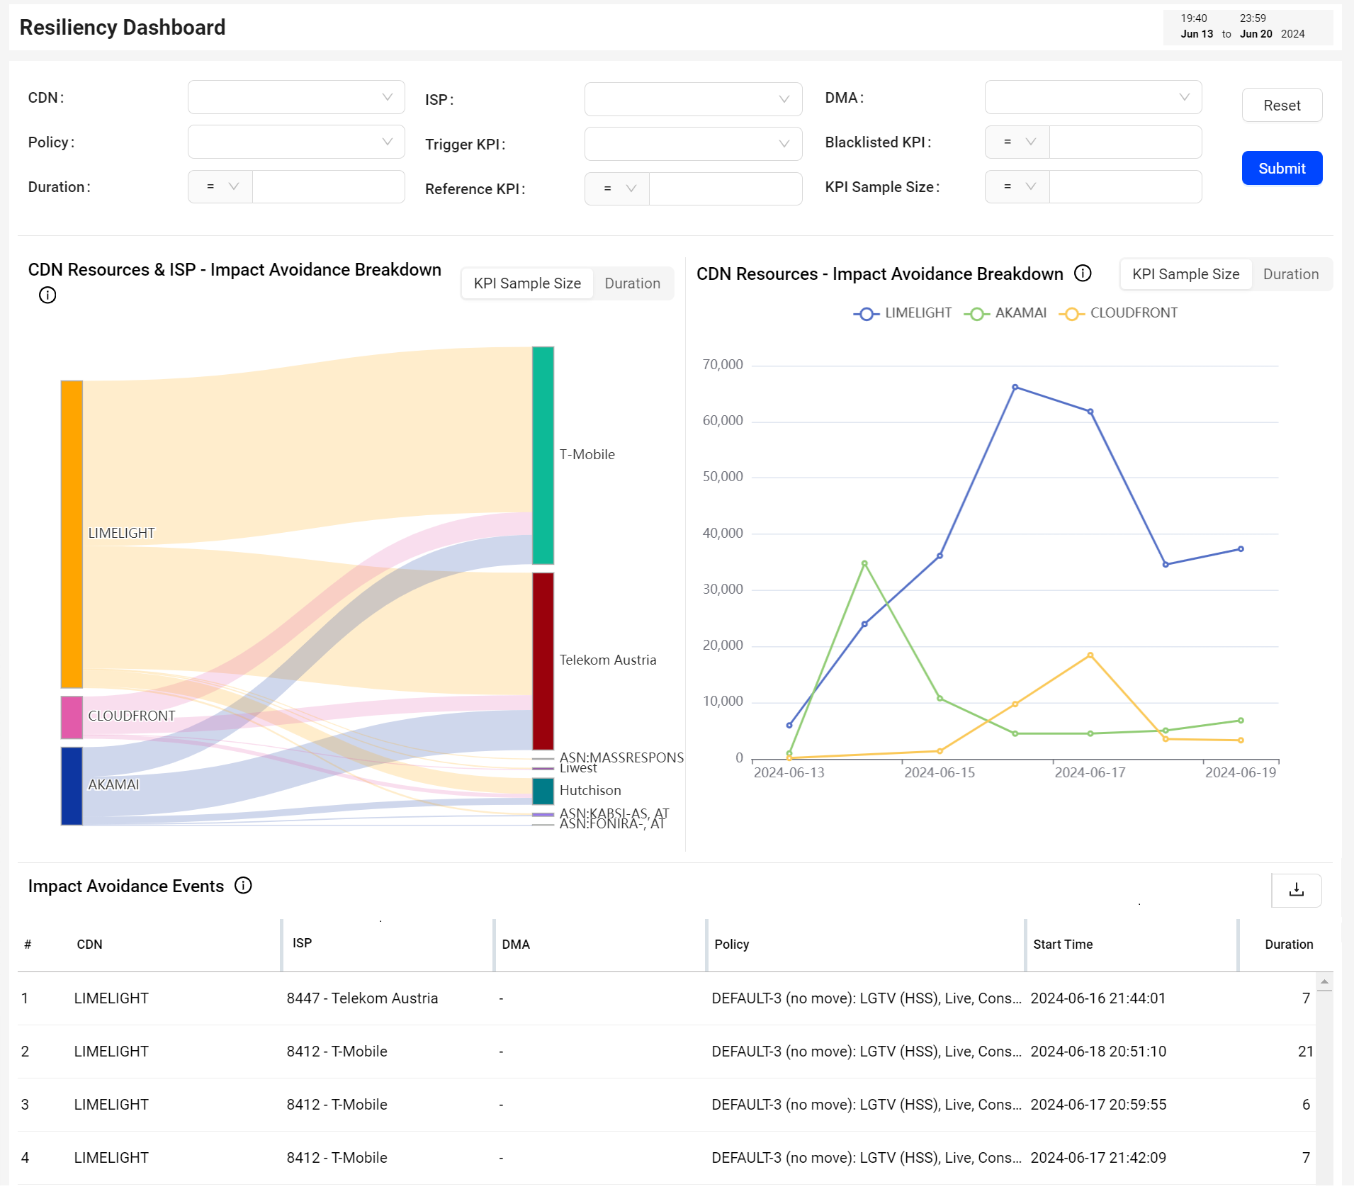Image resolution: width=1354 pixels, height=1189 pixels.
Task: Click the orange LIMELIGHT Sankey node bar
Action: point(72,534)
